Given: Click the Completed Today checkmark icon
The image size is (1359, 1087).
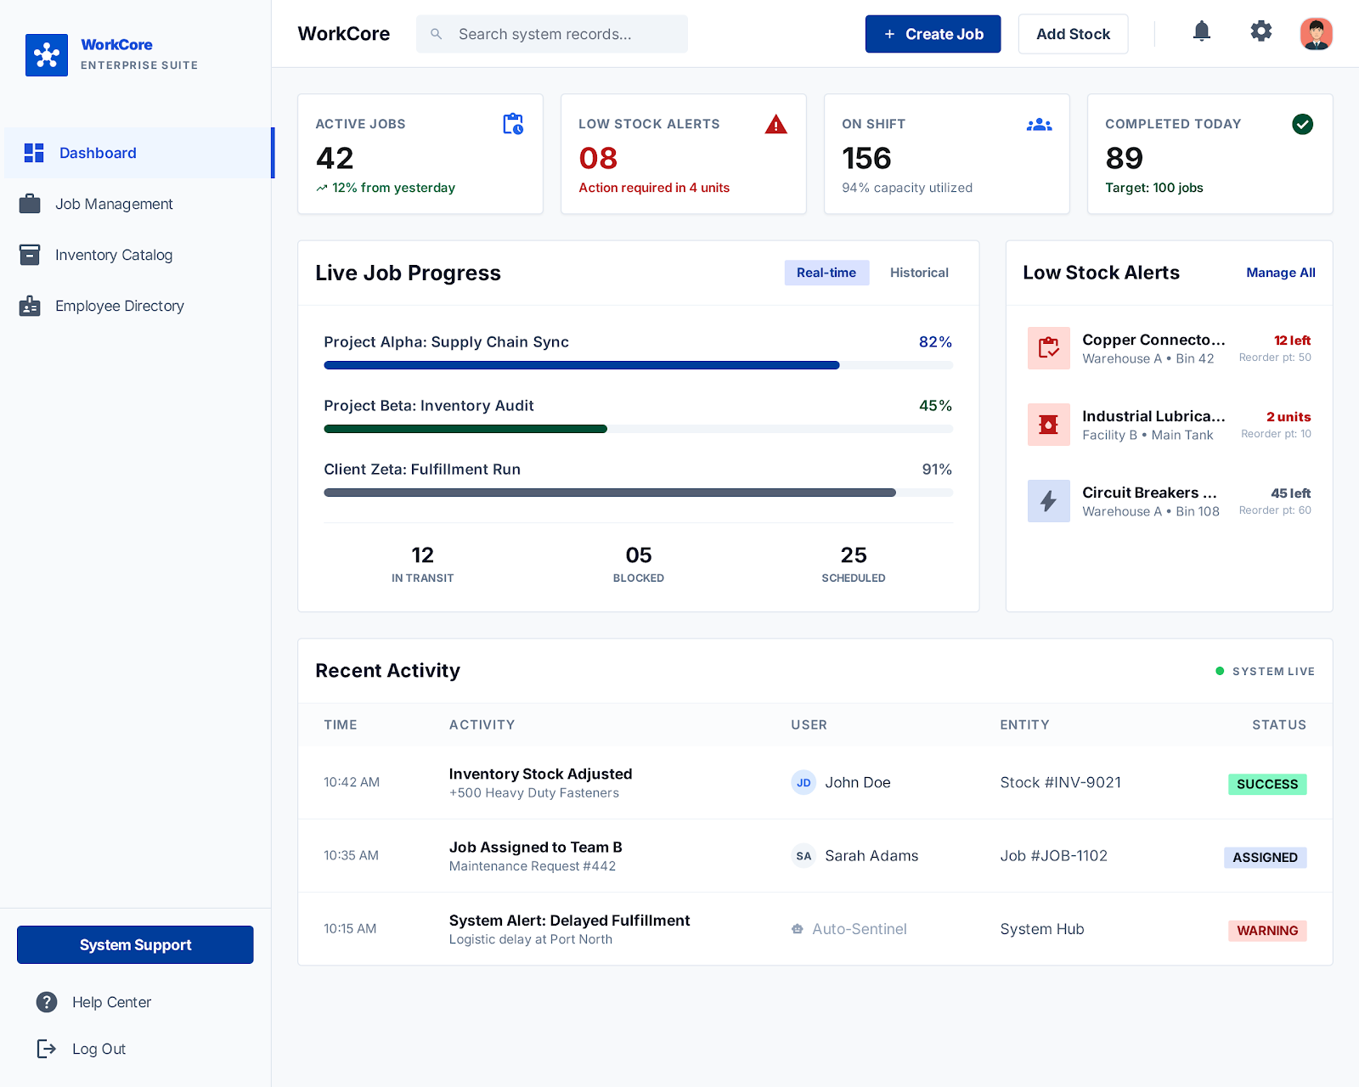Looking at the screenshot, I should coord(1303,124).
